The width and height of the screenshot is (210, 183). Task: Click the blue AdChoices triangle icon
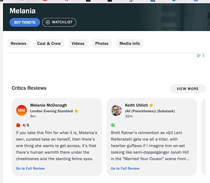point(199,55)
